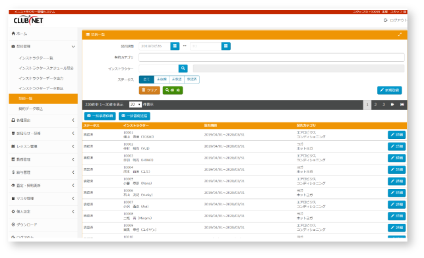Click the orange クリア button
The height and width of the screenshot is (258, 424).
pos(150,90)
